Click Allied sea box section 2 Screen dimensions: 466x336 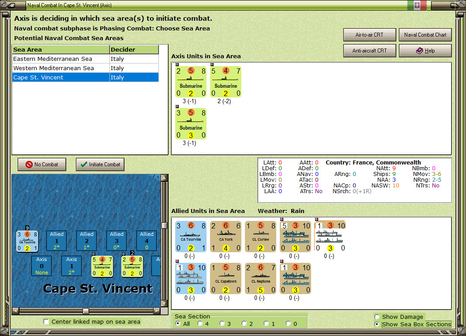(x=86, y=241)
